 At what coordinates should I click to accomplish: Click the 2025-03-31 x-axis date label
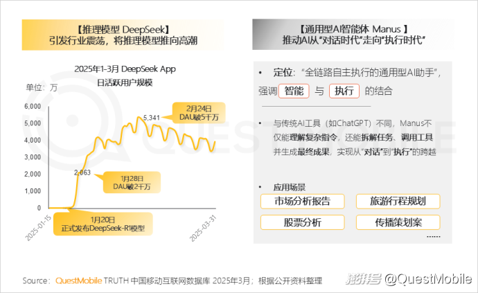[x=203, y=228]
